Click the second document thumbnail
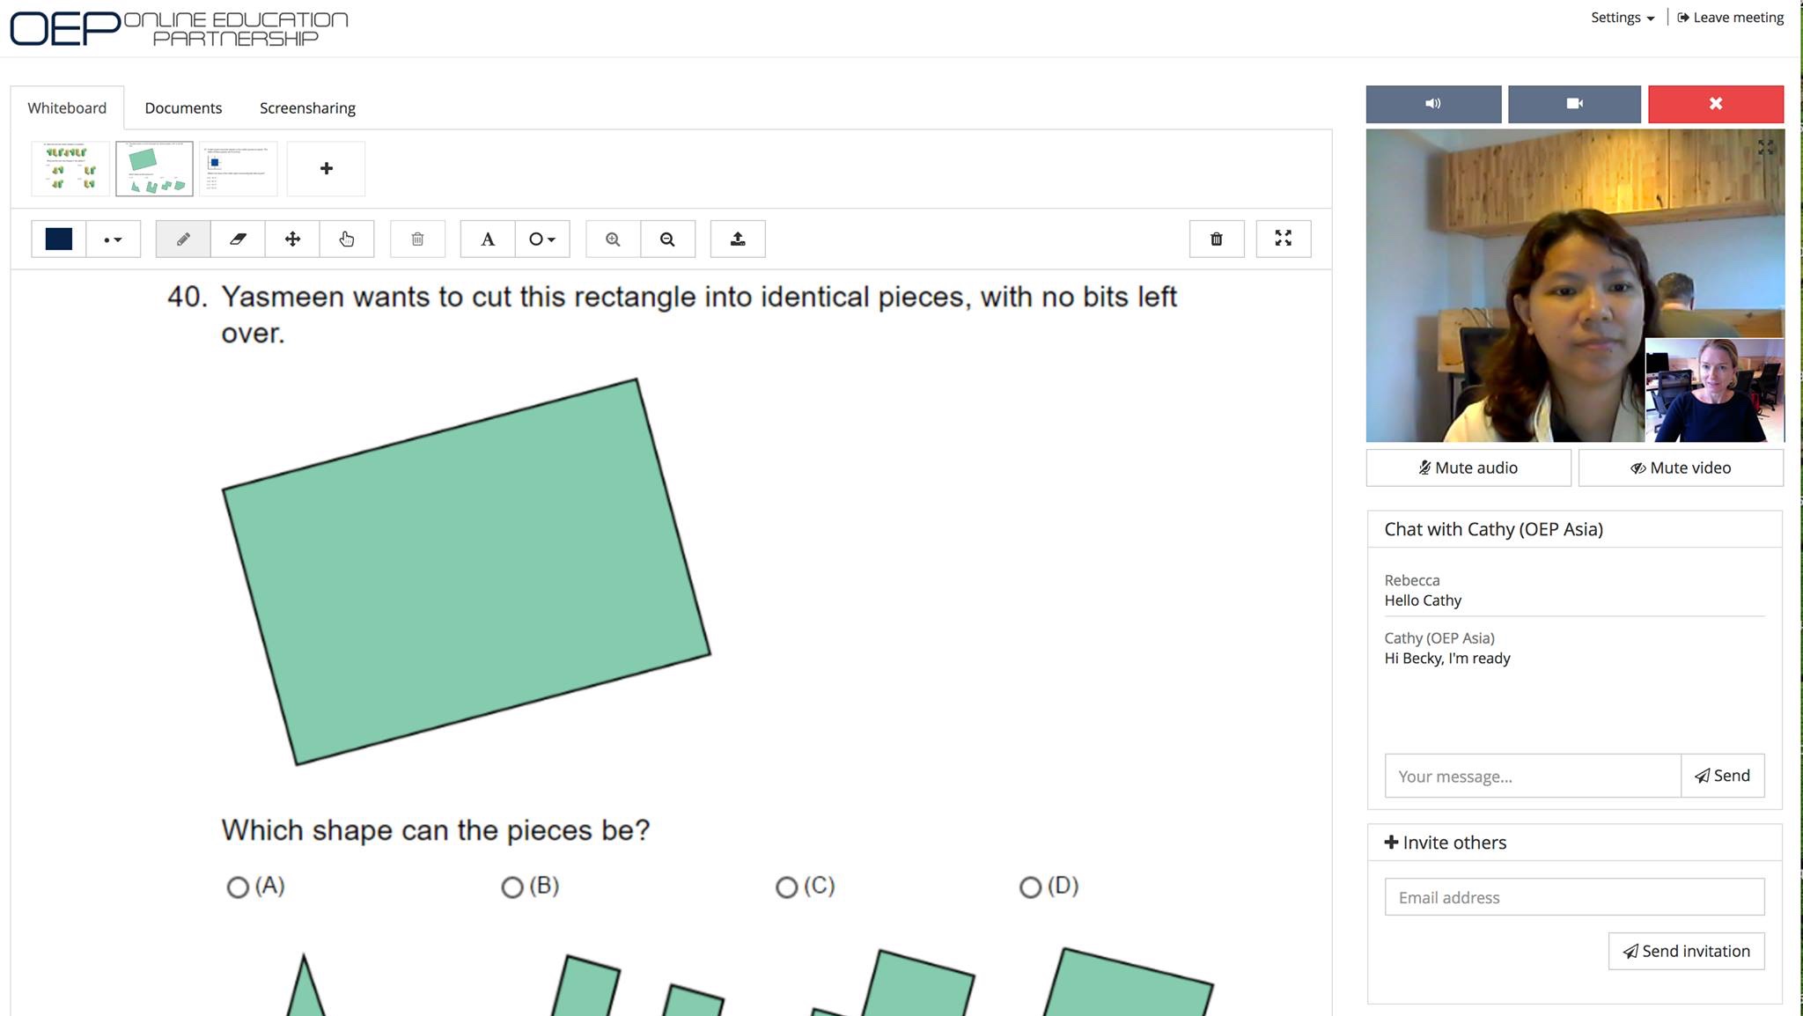This screenshot has height=1016, width=1803. pyautogui.click(x=153, y=167)
